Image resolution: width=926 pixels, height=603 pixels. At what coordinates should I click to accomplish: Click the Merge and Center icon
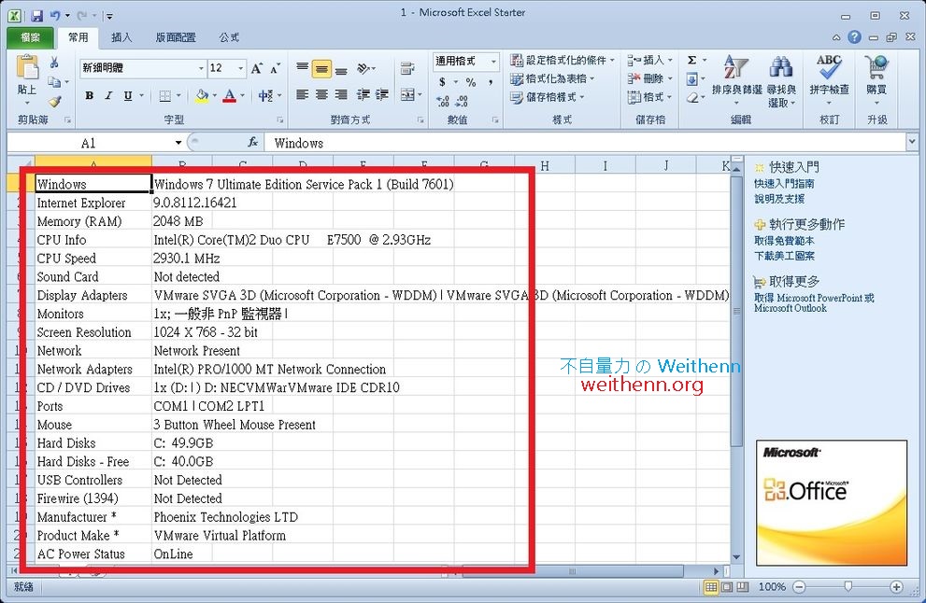click(406, 94)
